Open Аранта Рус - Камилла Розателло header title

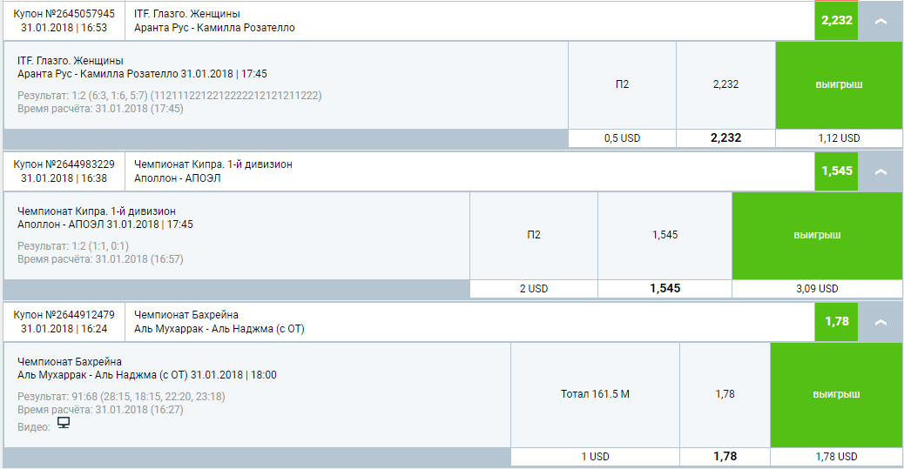pos(214,28)
